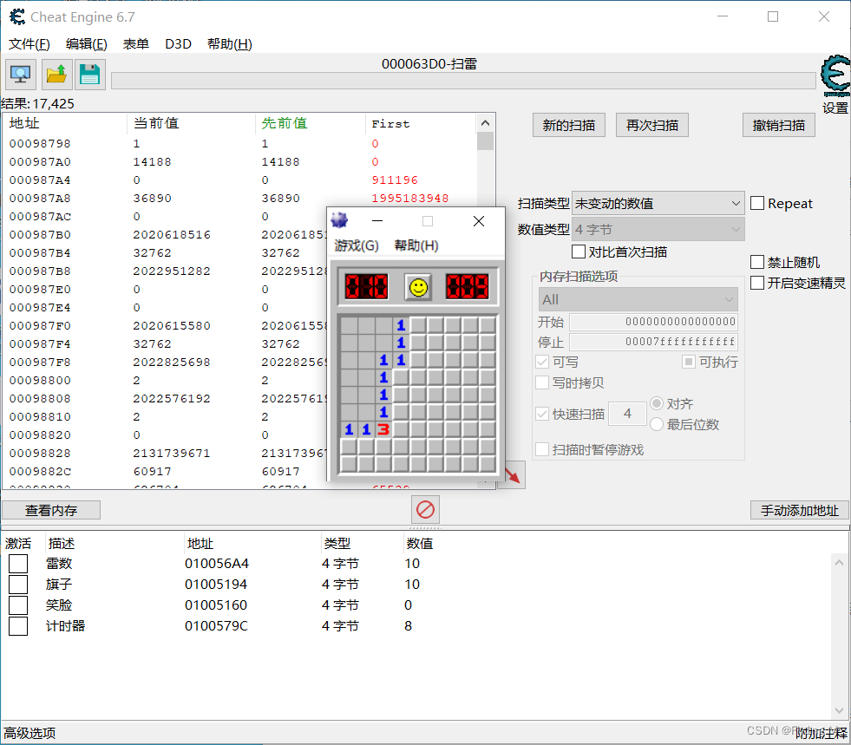Save the cheat table with floppy icon

pos(90,75)
